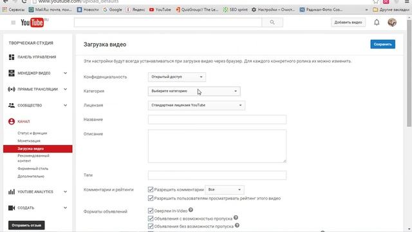Screen dimensions: 412x232
Task: Toggle Оверлеи In-Video checkbox
Action: point(151,211)
